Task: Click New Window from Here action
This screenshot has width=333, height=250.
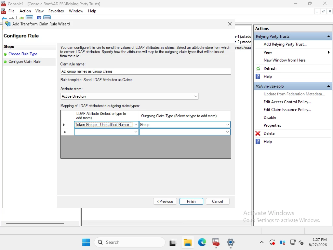Action: point(284,60)
